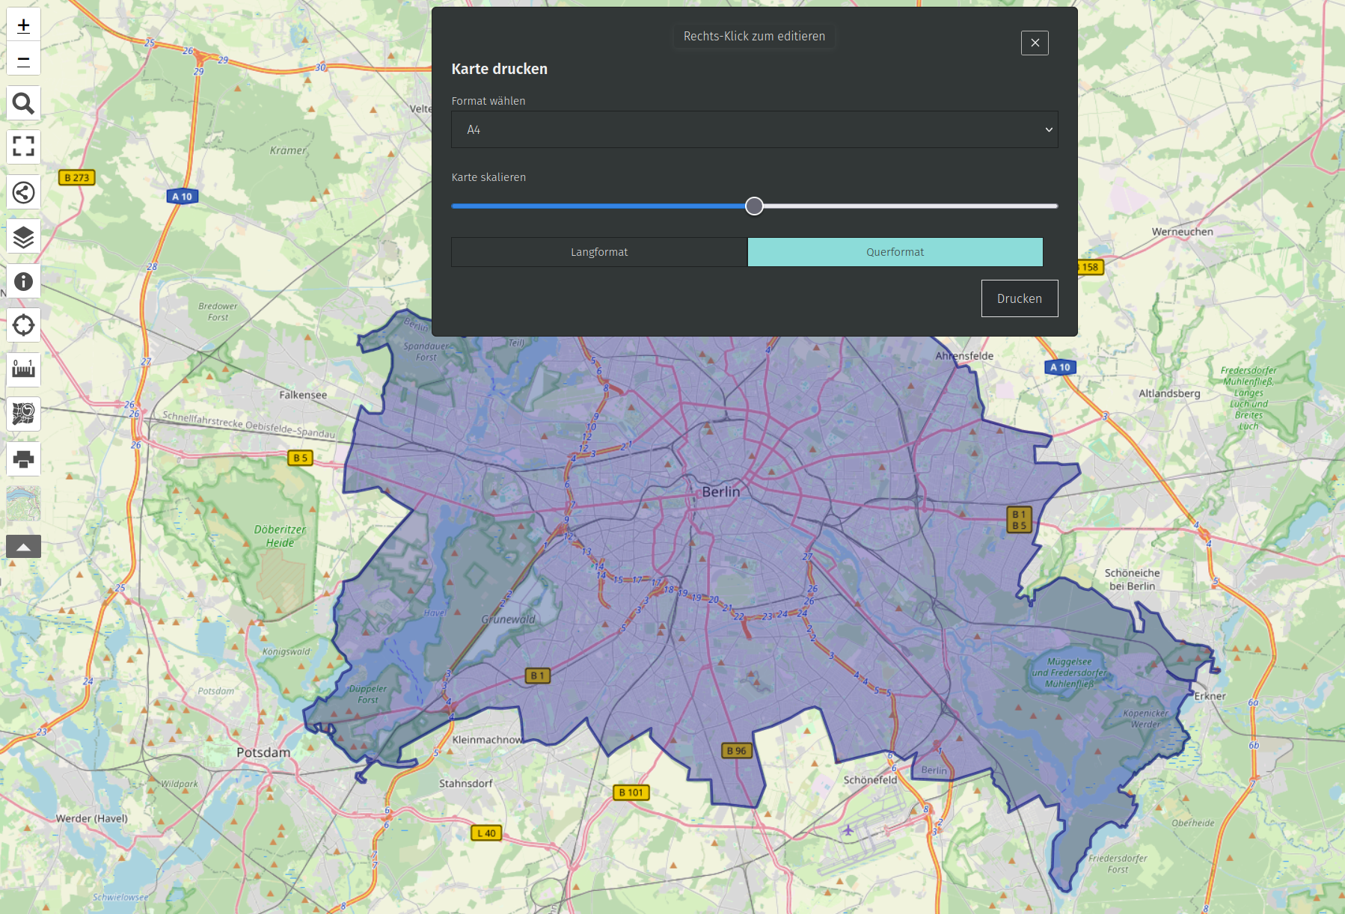
Task: Toggle fullscreen map view
Action: (x=23, y=146)
